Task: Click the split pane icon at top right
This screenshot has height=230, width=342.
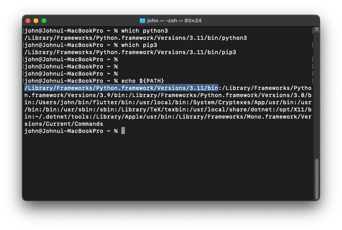Action: point(317,29)
